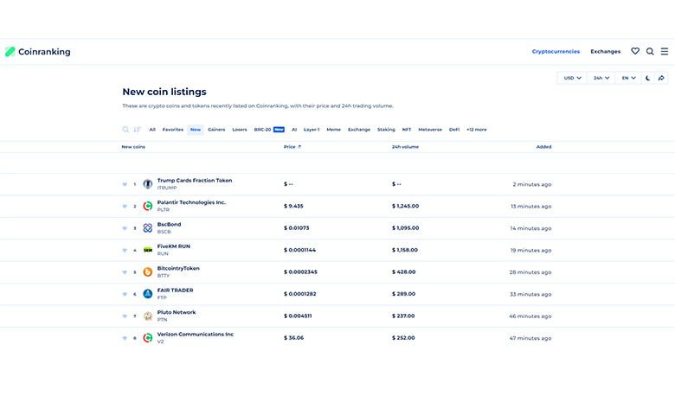
Task: Click Palantir price $ 9.435
Action: 293,206
